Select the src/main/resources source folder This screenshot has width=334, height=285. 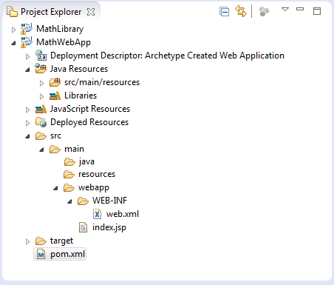click(x=95, y=82)
